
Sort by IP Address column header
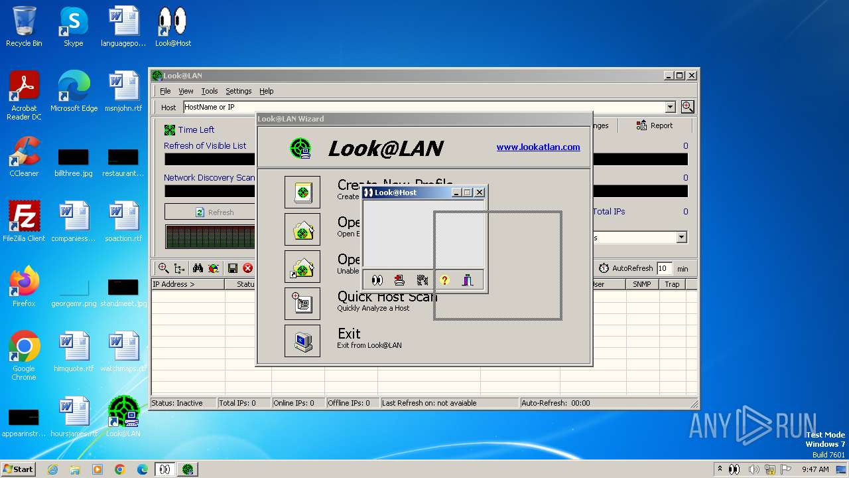pyautogui.click(x=188, y=284)
